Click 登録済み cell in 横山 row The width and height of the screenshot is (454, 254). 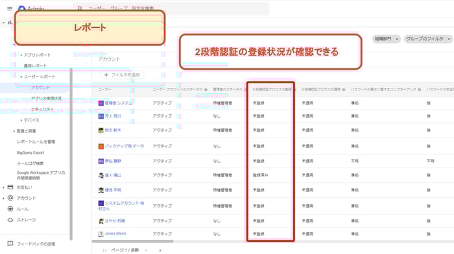[260, 175]
